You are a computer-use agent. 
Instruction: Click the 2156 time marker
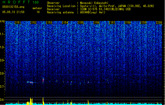tap(96, 23)
